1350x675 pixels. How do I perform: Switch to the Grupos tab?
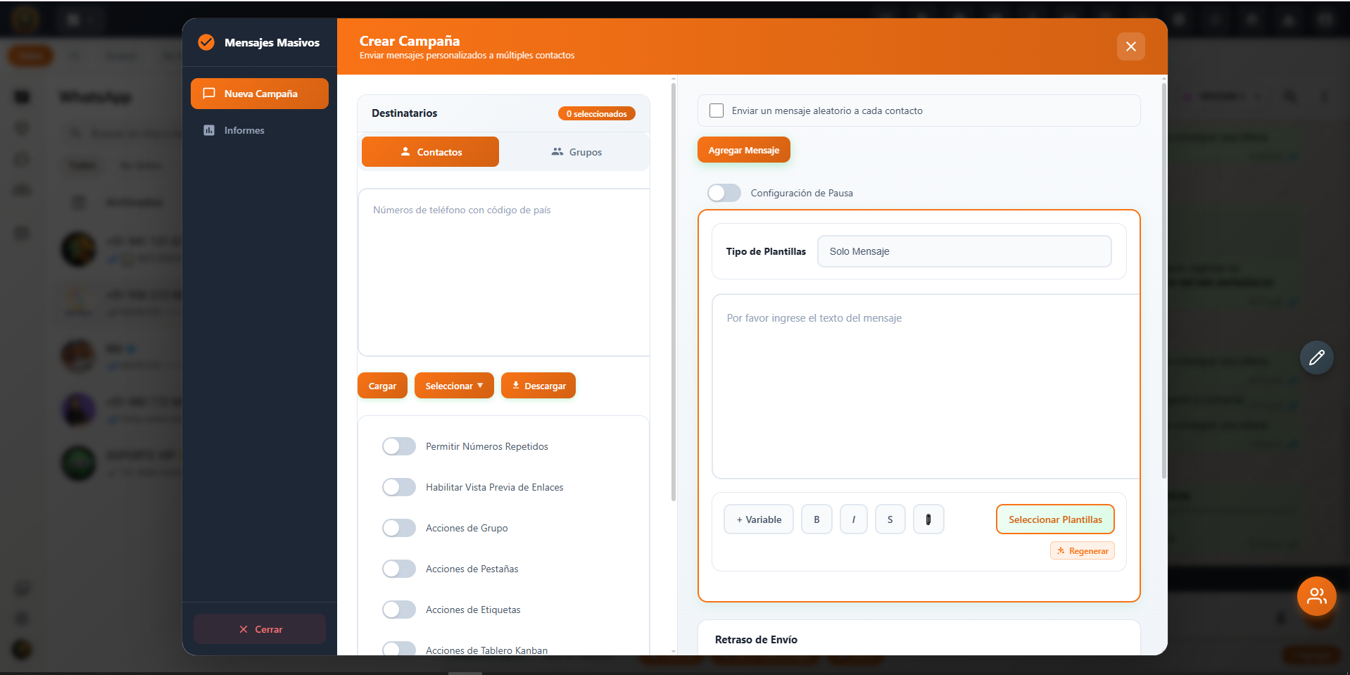coord(576,152)
